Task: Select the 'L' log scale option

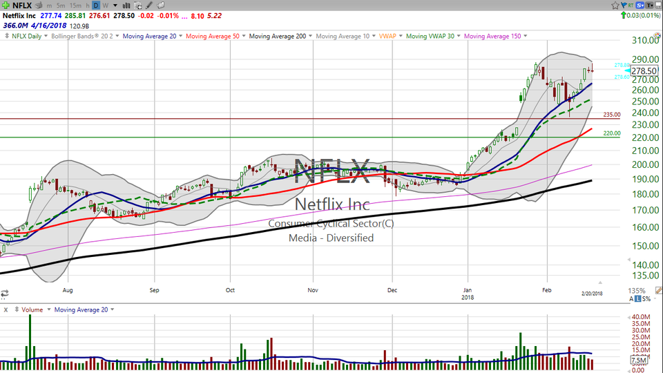Action: coord(638,299)
